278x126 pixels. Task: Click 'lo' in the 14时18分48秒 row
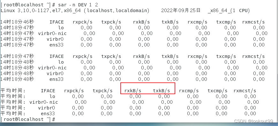tap(61, 62)
